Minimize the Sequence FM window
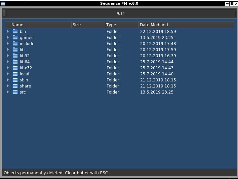238x179 pixels. (227, 4)
